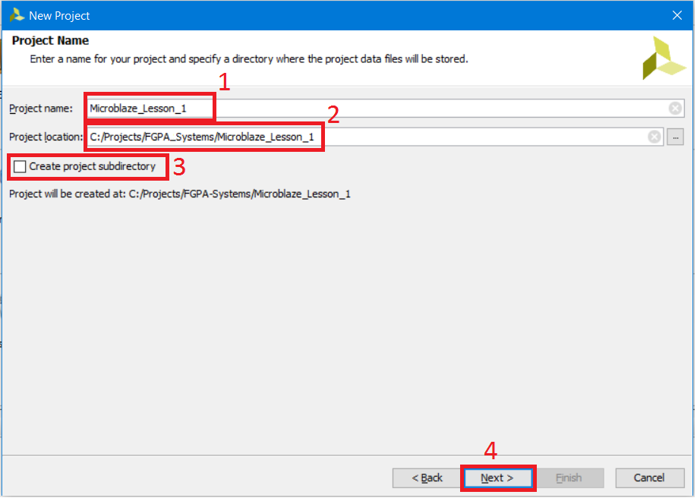Click the Vivado icon in the title bar
This screenshot has height=501, width=697.
coord(16,14)
